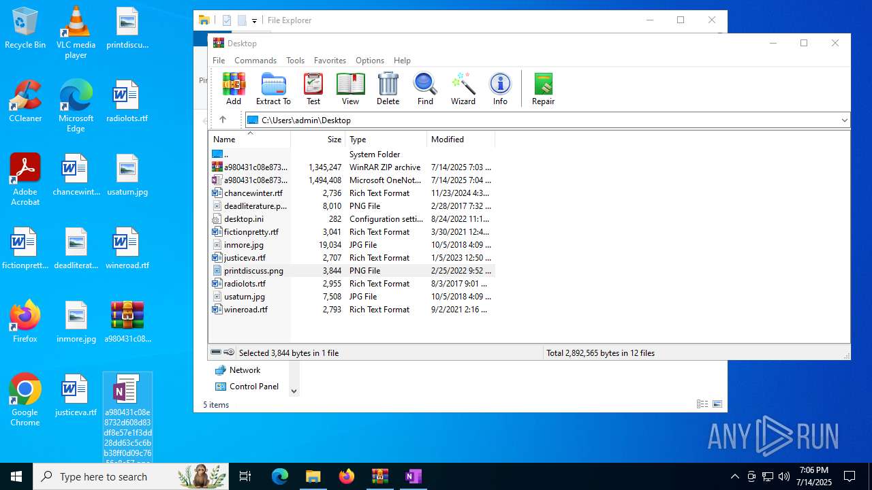
Task: Click File Explorer icon in the taskbar
Action: [313, 476]
